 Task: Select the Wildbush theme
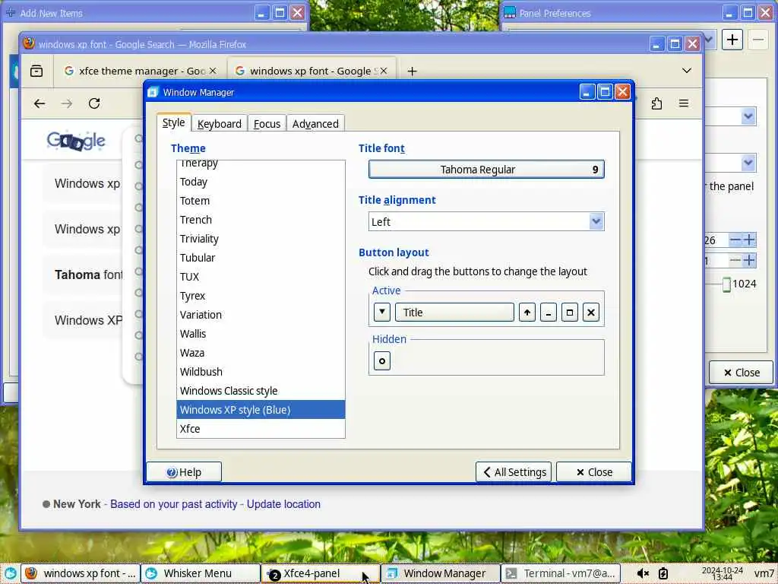(x=261, y=371)
